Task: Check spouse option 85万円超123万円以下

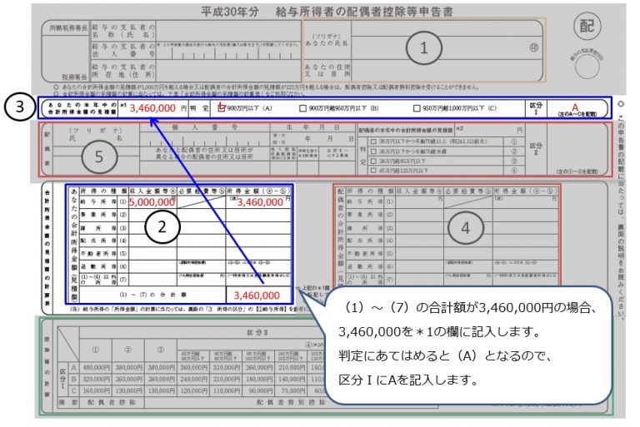Action: point(372,171)
